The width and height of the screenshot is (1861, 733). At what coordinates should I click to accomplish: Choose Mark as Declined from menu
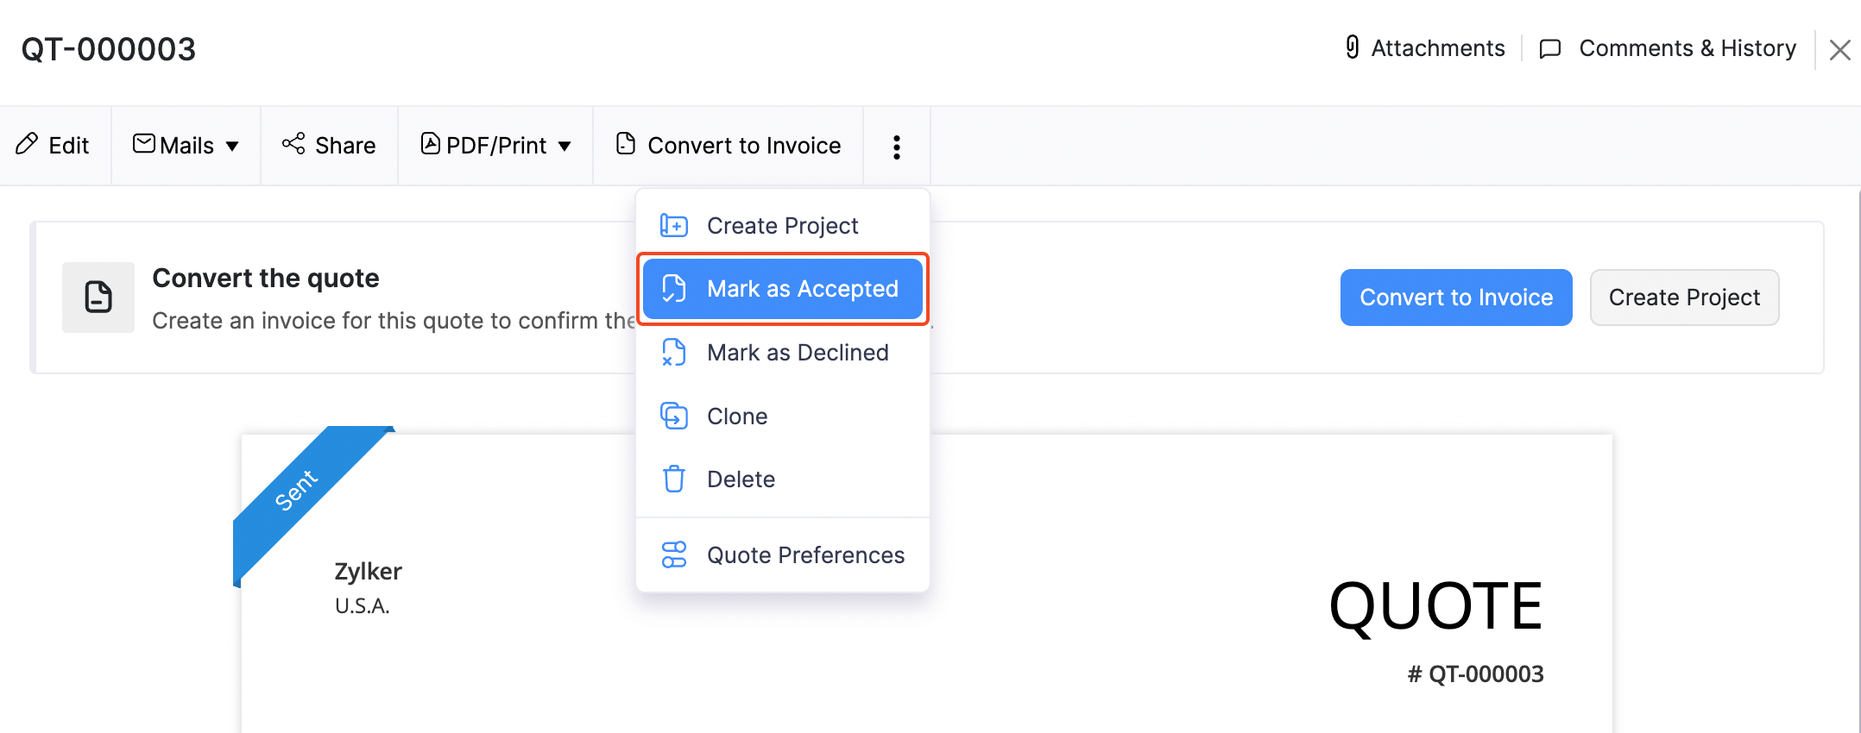coord(797,353)
